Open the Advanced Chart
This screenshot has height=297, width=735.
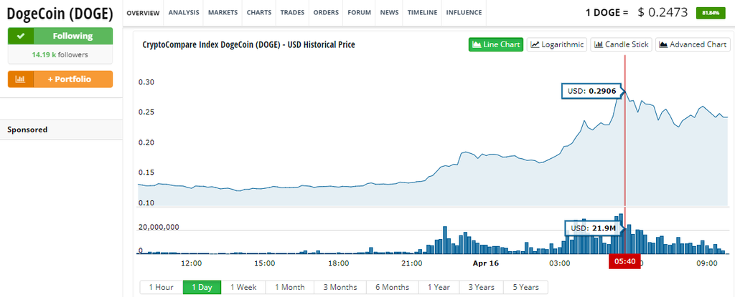[x=693, y=44]
